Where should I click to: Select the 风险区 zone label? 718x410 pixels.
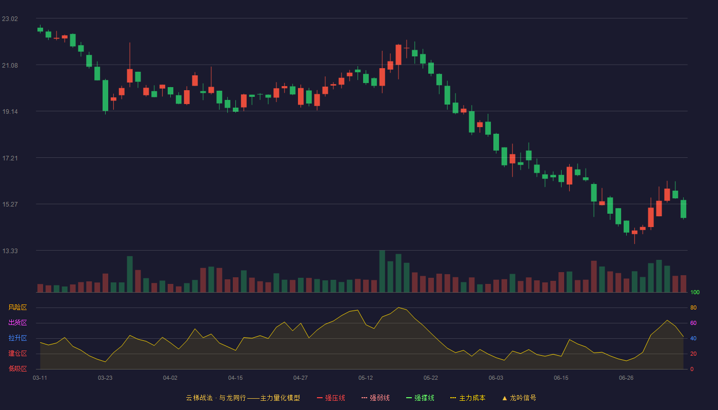(x=17, y=307)
